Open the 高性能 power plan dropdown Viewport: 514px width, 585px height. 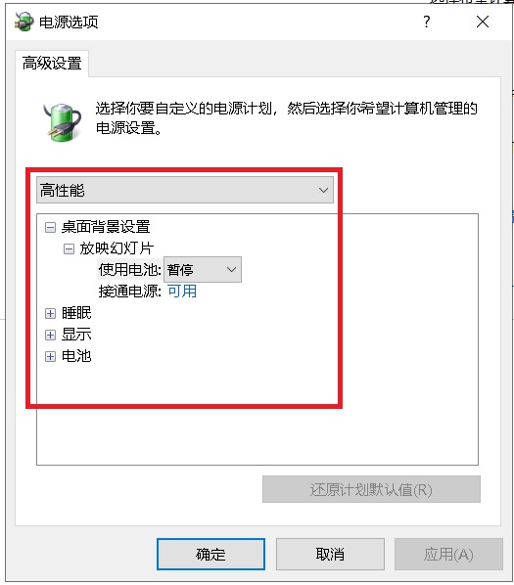pyautogui.click(x=185, y=190)
